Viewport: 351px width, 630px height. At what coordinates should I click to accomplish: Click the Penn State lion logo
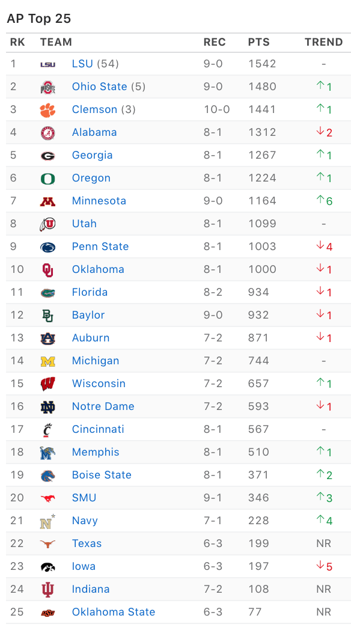pos(48,247)
